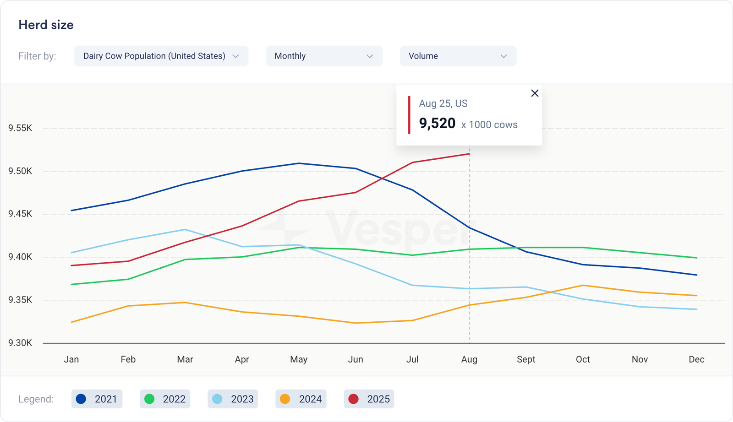The width and height of the screenshot is (733, 422).
Task: Open the Dairy Cow Population filter dropdown
Action: pos(161,56)
